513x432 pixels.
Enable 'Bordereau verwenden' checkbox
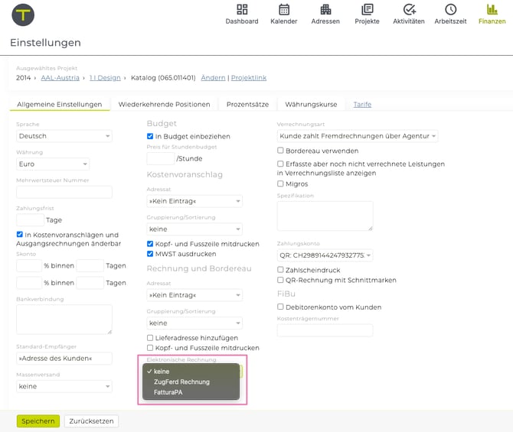tap(281, 151)
